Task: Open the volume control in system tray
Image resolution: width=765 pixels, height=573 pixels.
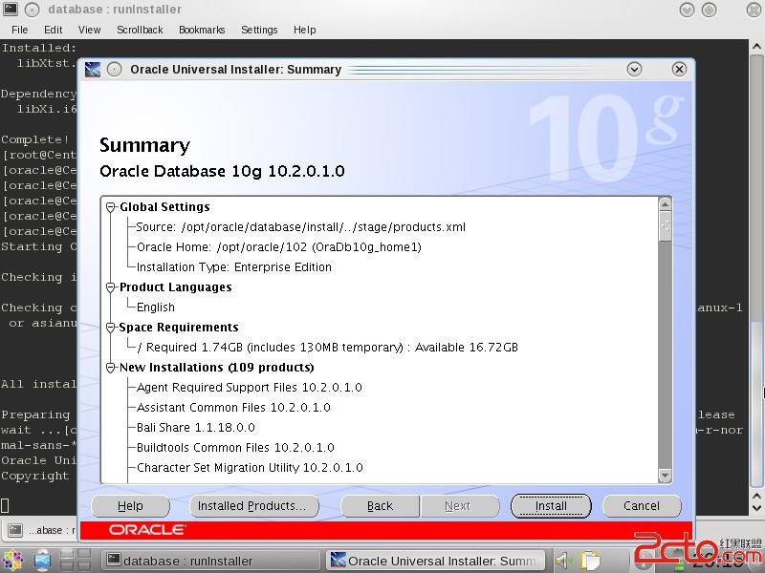Action: click(562, 561)
